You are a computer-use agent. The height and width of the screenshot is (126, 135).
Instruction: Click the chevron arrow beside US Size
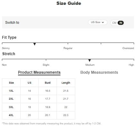[103, 22]
